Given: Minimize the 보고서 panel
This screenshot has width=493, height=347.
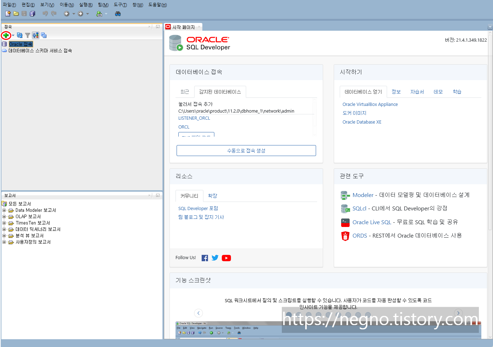Looking at the screenshot, I should coord(158,196).
